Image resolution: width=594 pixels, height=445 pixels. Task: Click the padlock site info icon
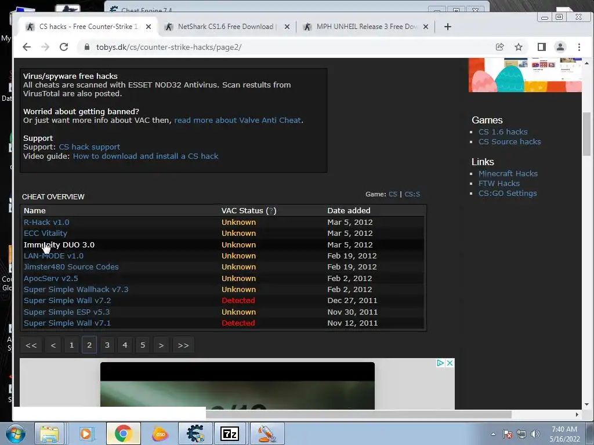(x=87, y=47)
